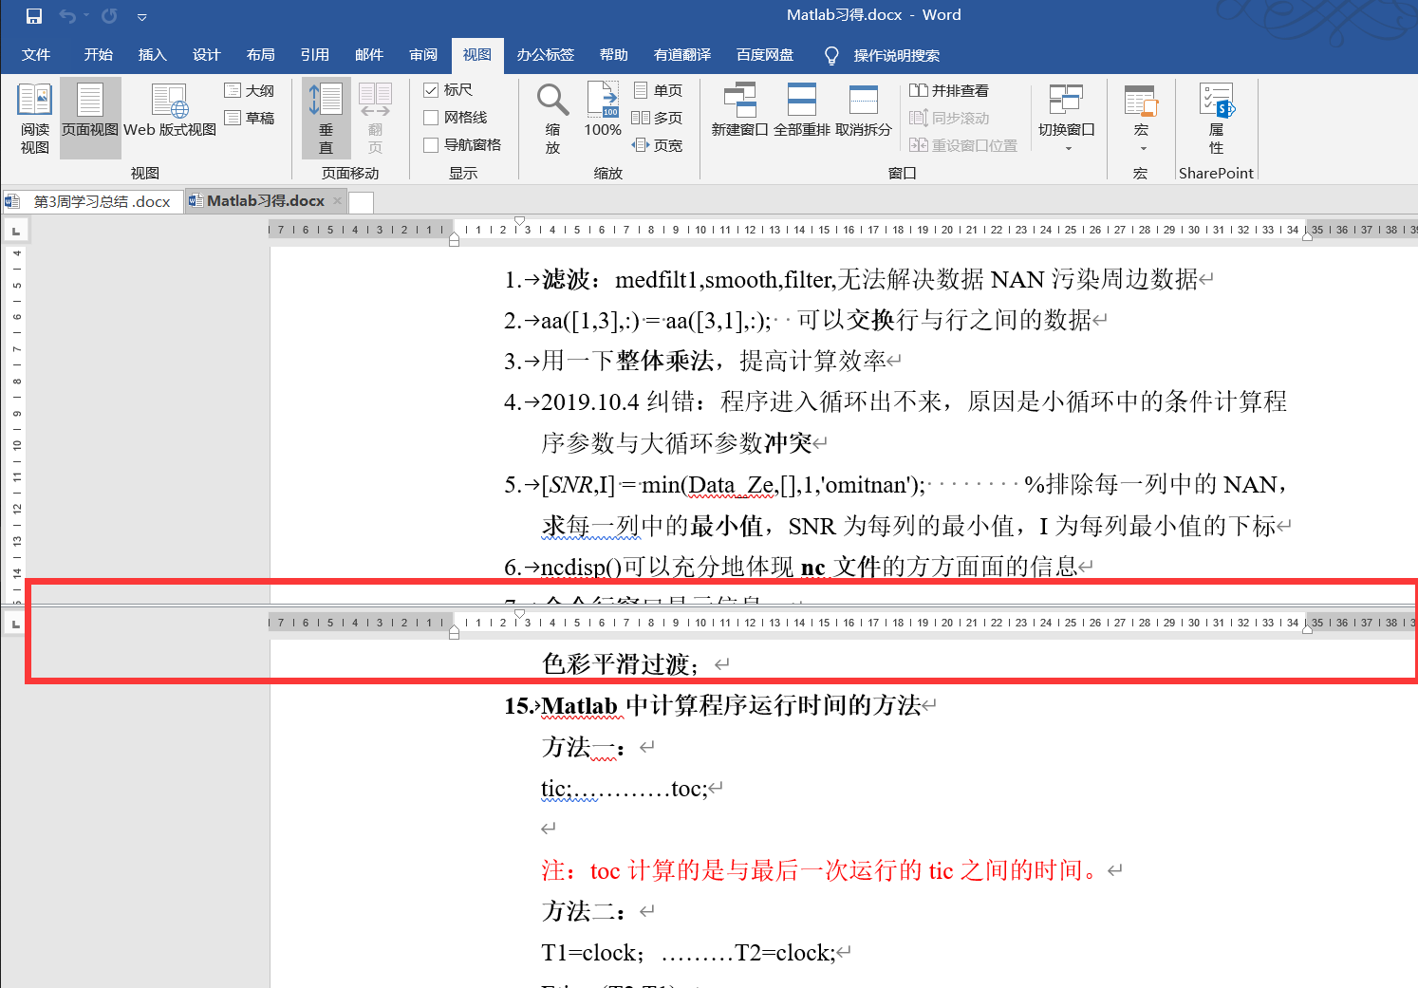The image size is (1418, 988).
Task: Click the line beginning 'ncdisp()可以充分地体现'
Action: [798, 568]
